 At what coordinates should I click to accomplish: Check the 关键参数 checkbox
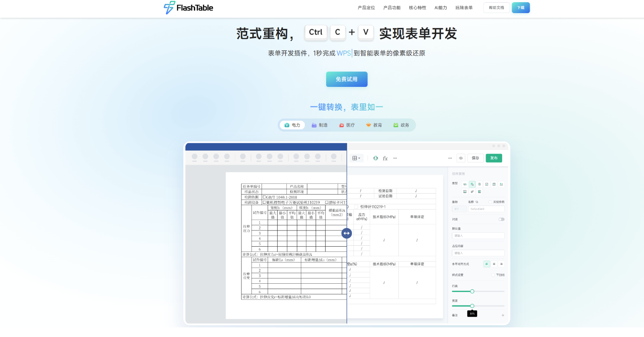coord(490,202)
